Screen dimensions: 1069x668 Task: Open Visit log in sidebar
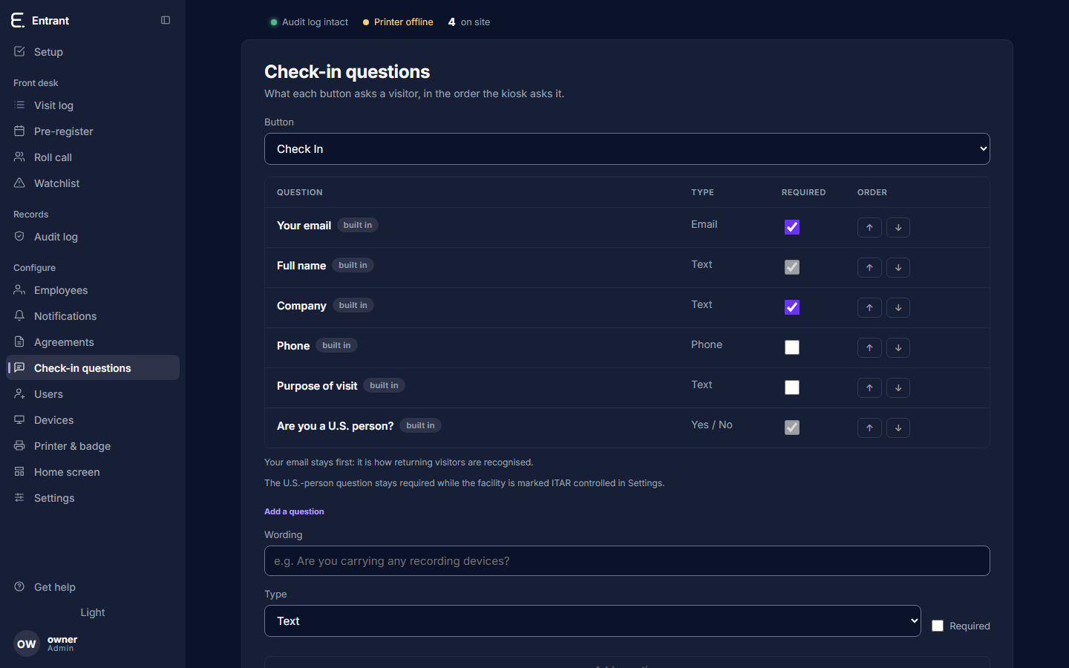coord(93,105)
